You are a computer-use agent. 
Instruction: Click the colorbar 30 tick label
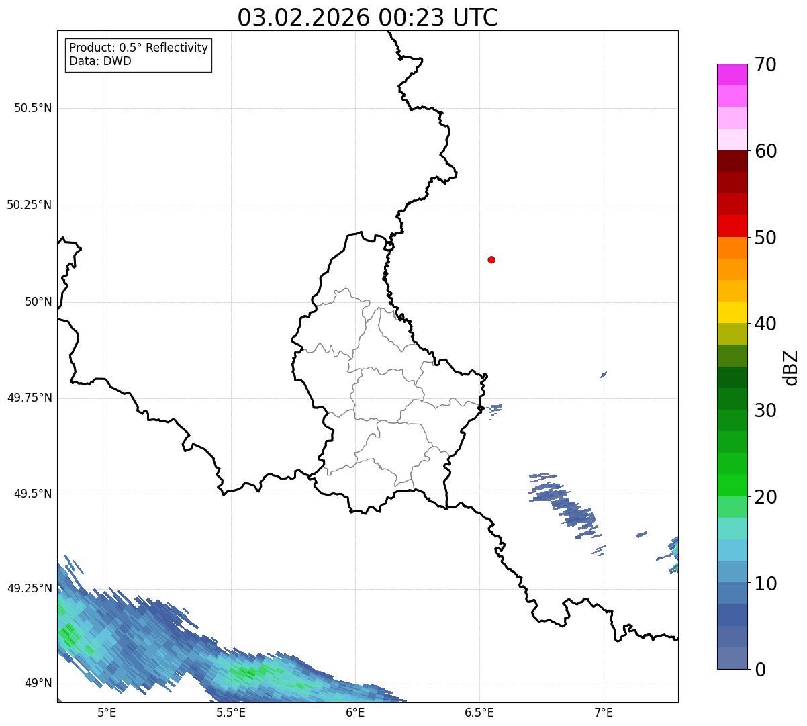pyautogui.click(x=765, y=410)
